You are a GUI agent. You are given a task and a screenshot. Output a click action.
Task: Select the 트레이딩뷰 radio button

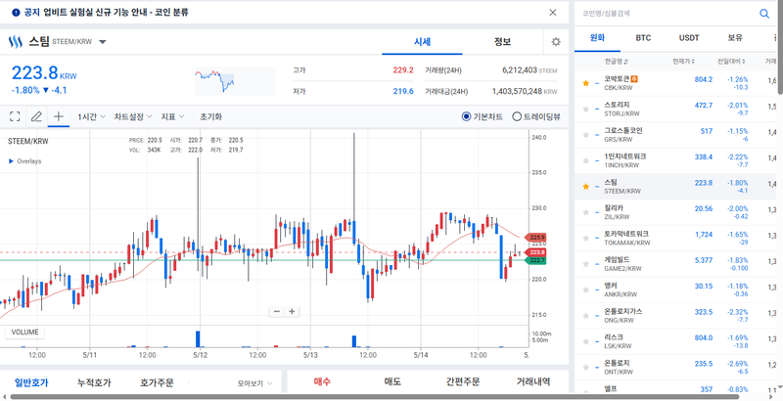[x=517, y=116]
